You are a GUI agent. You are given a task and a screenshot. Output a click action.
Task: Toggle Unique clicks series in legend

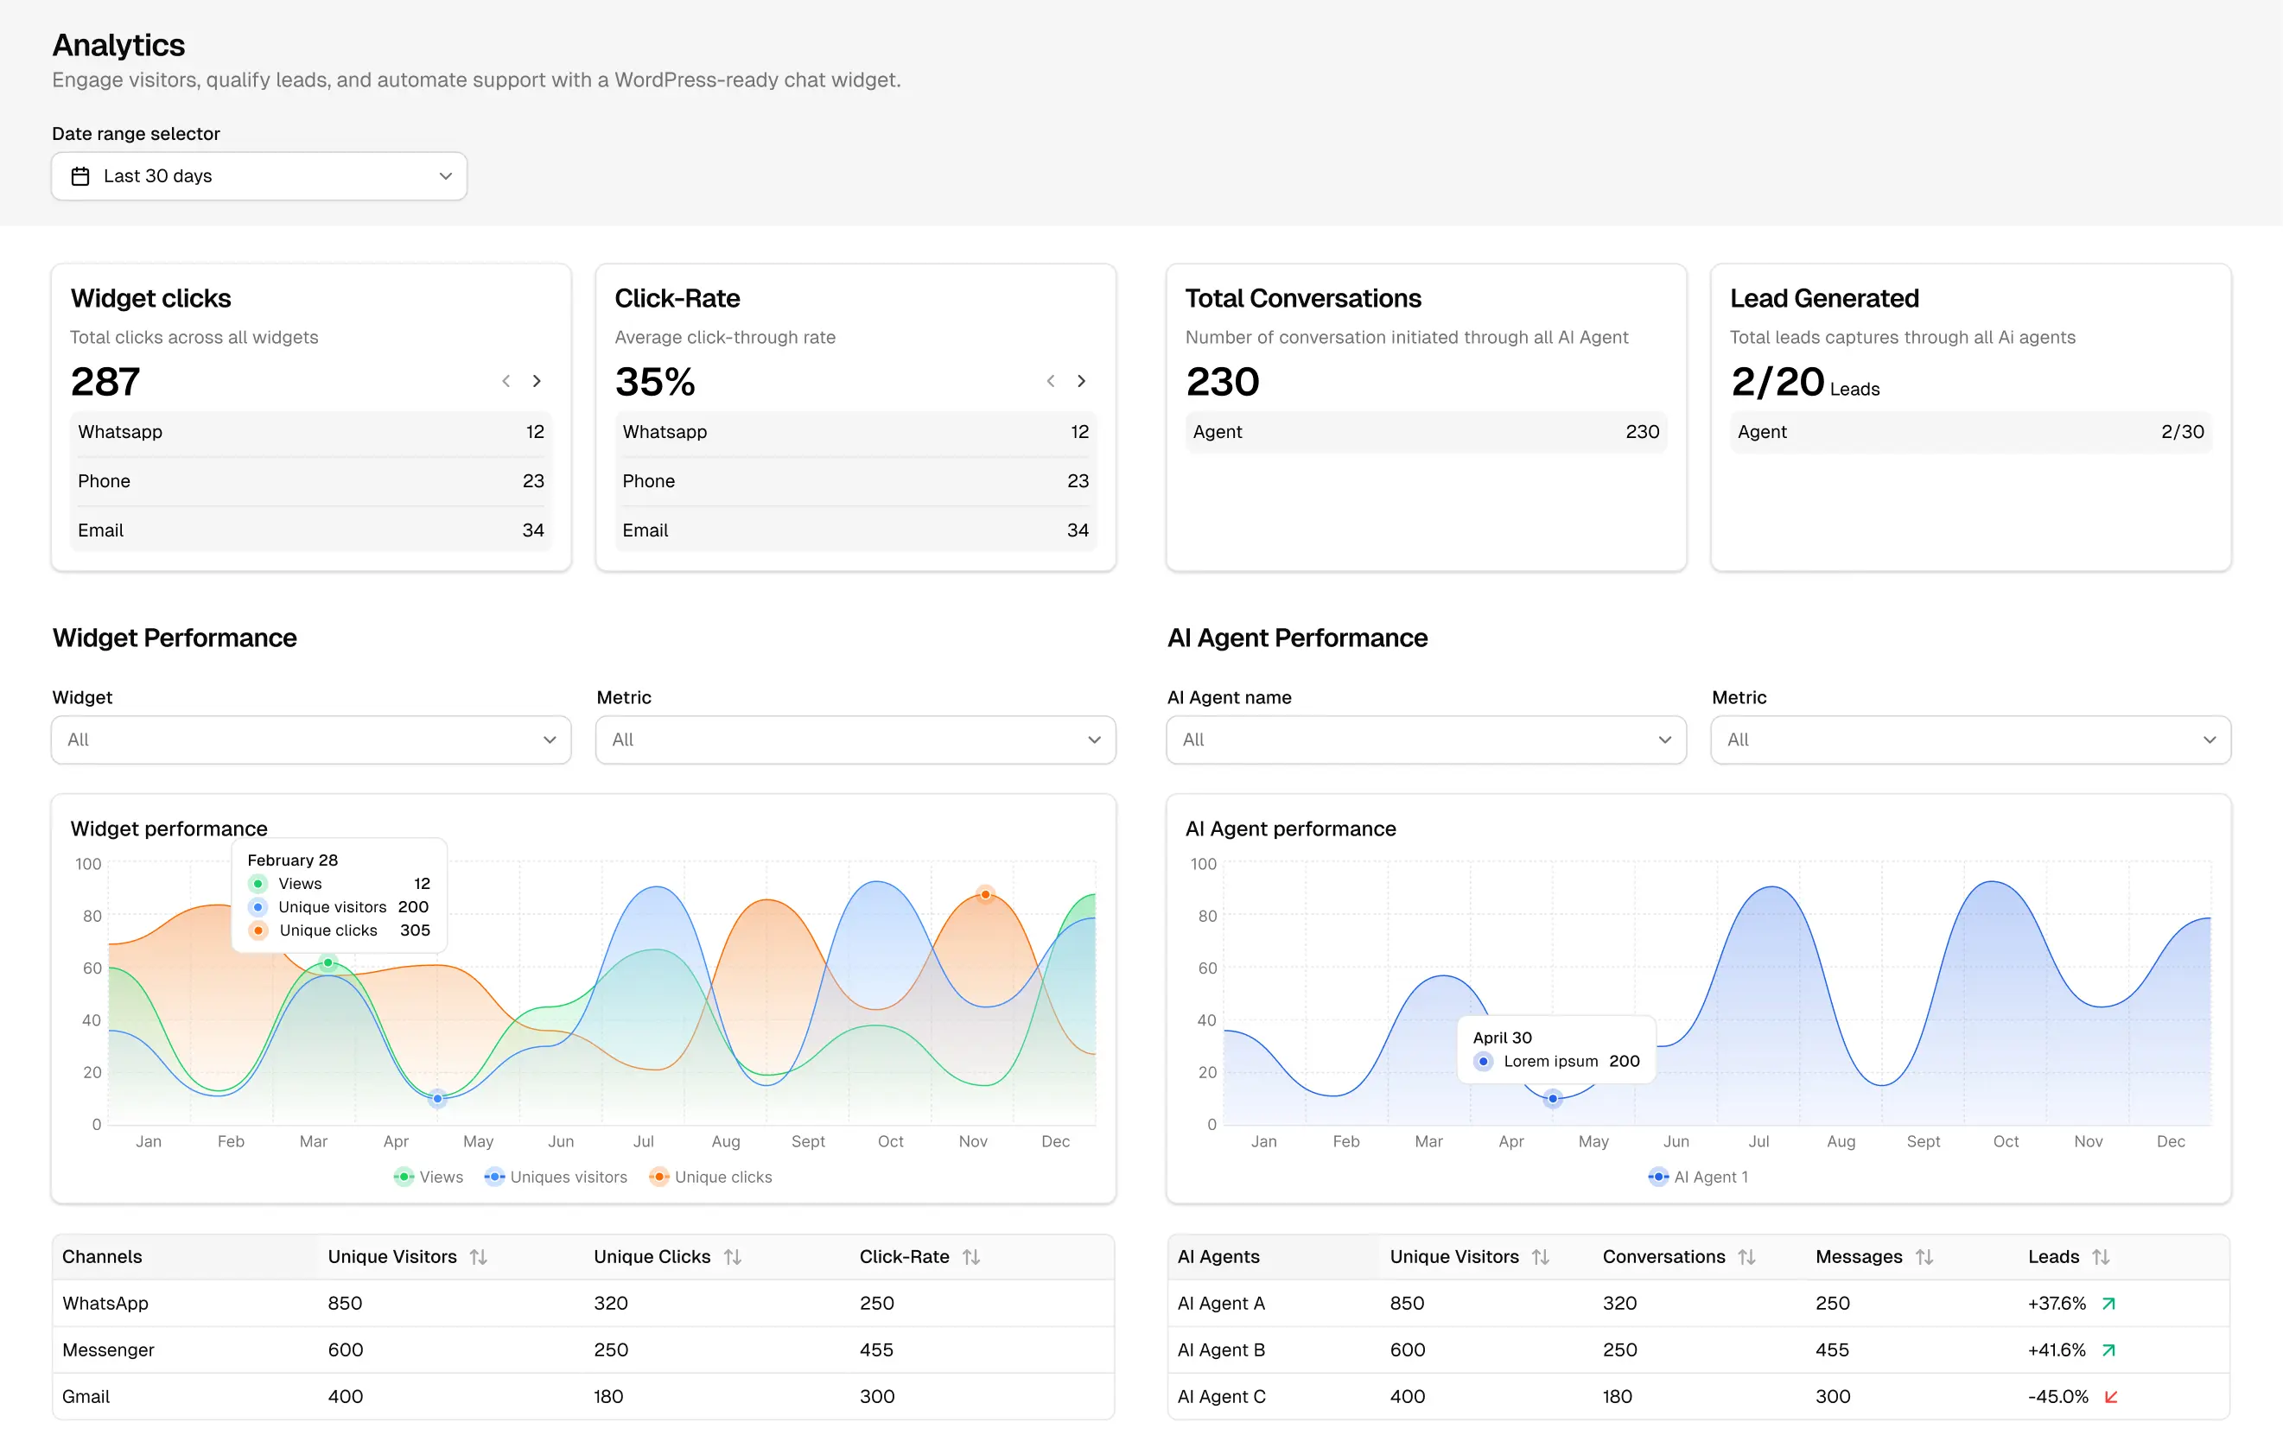[711, 1178]
